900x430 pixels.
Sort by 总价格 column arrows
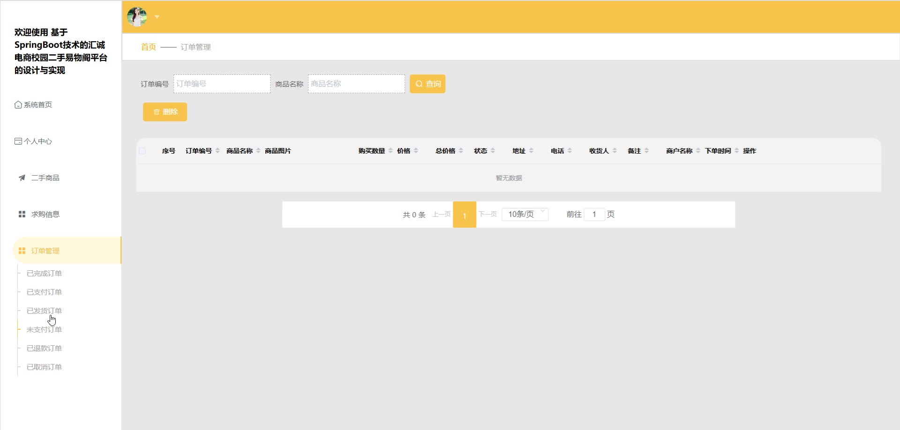[461, 151]
